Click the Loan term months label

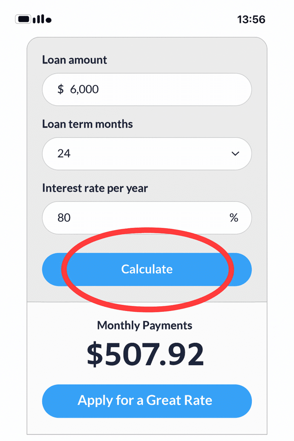[87, 124]
